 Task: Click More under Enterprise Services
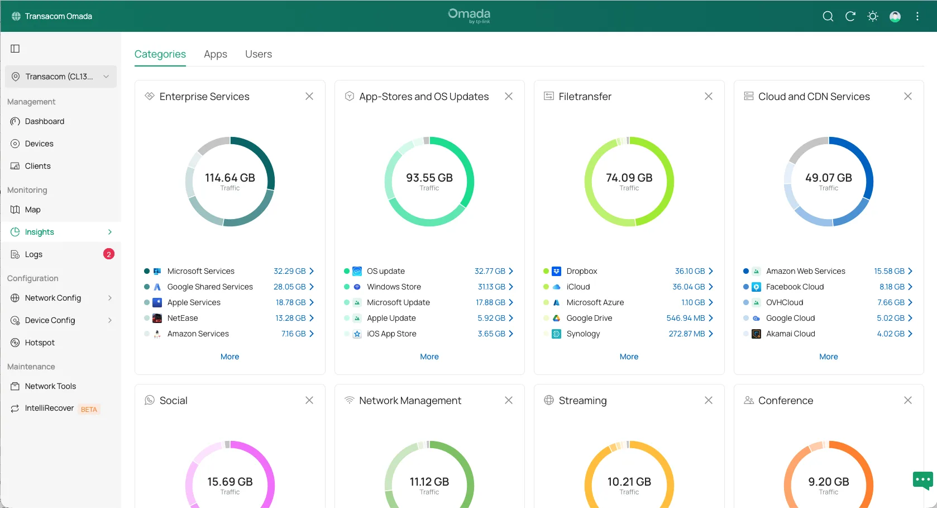(230, 357)
